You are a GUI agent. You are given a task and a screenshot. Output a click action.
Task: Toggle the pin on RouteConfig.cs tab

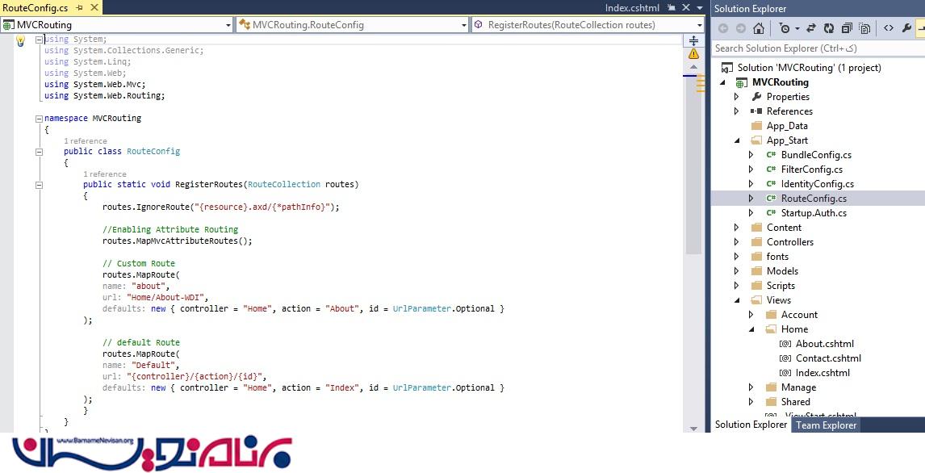coord(80,8)
